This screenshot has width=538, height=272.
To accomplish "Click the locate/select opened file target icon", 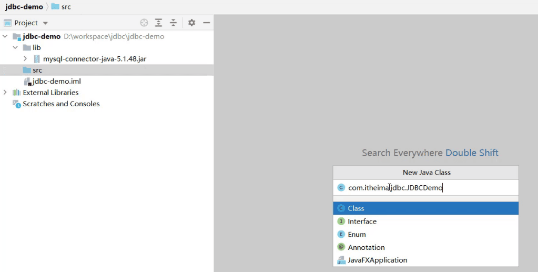I will coord(144,23).
